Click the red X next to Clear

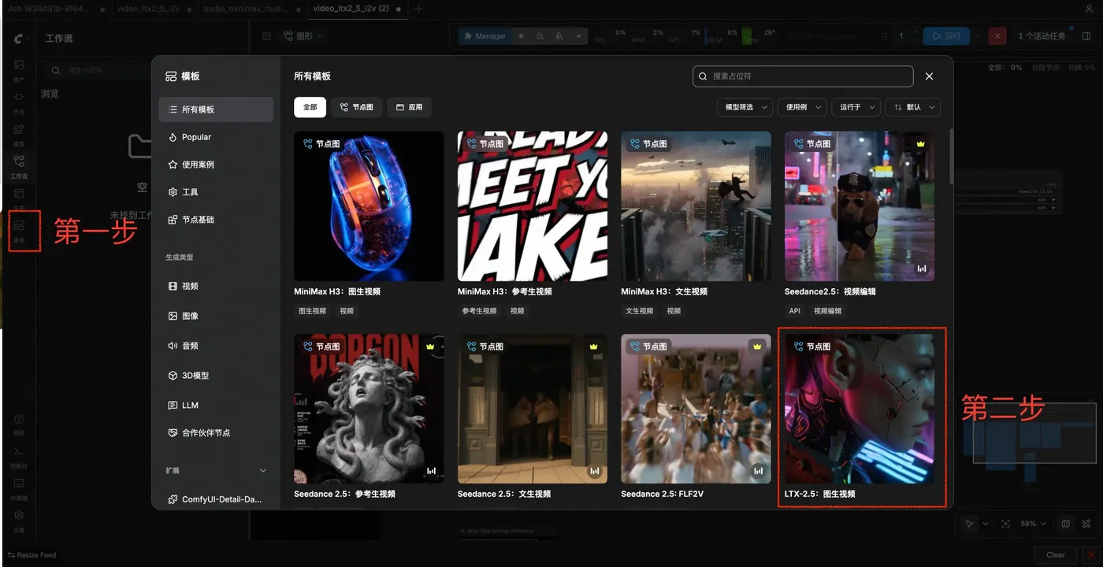click(1091, 554)
